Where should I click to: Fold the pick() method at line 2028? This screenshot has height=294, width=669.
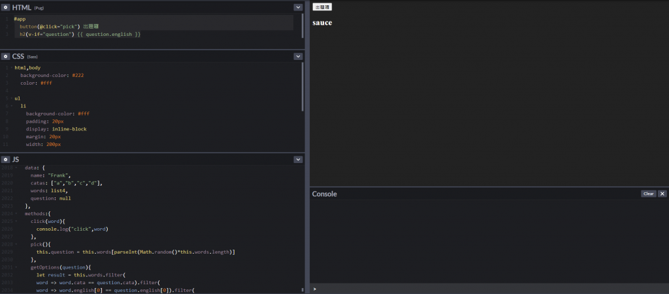[x=16, y=244]
